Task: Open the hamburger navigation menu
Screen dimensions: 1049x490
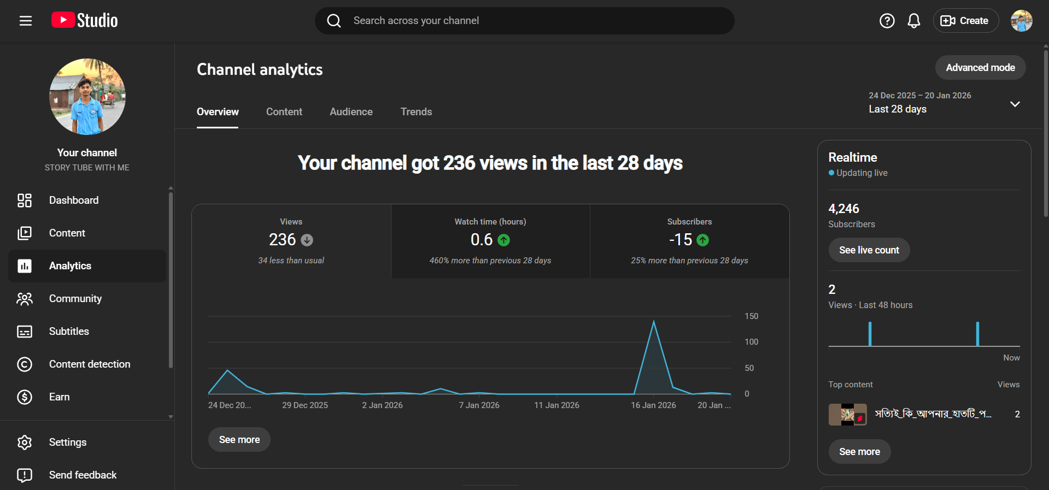Action: (26, 21)
